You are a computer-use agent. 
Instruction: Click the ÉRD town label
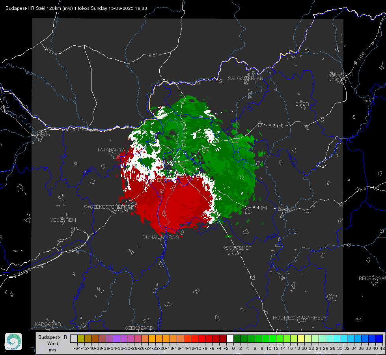coord(162,180)
